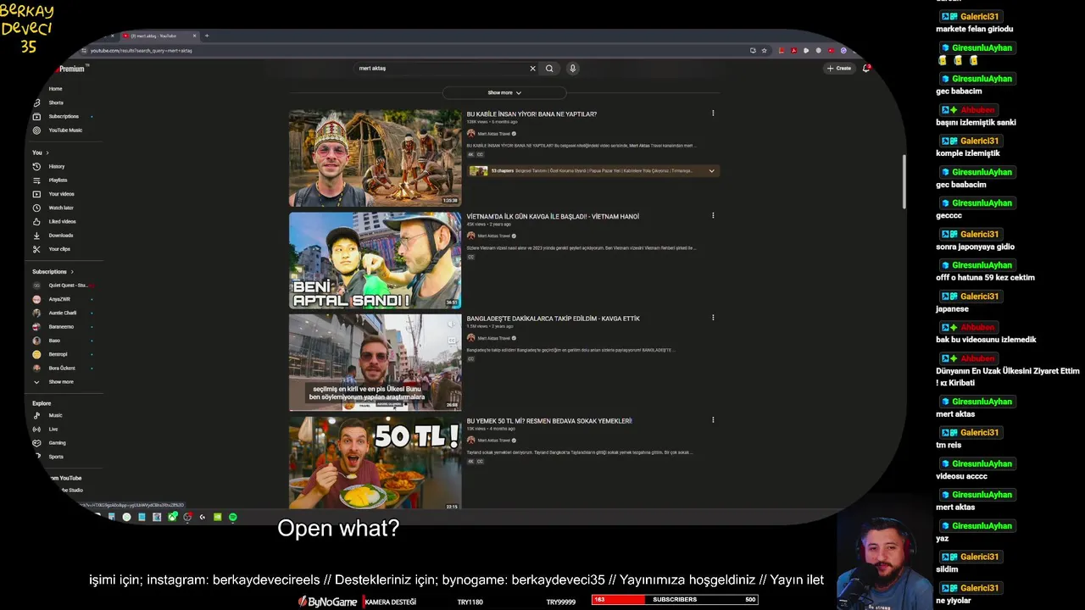Click the YouTube Premium logo
Image resolution: width=1085 pixels, height=610 pixels.
[x=70, y=69]
